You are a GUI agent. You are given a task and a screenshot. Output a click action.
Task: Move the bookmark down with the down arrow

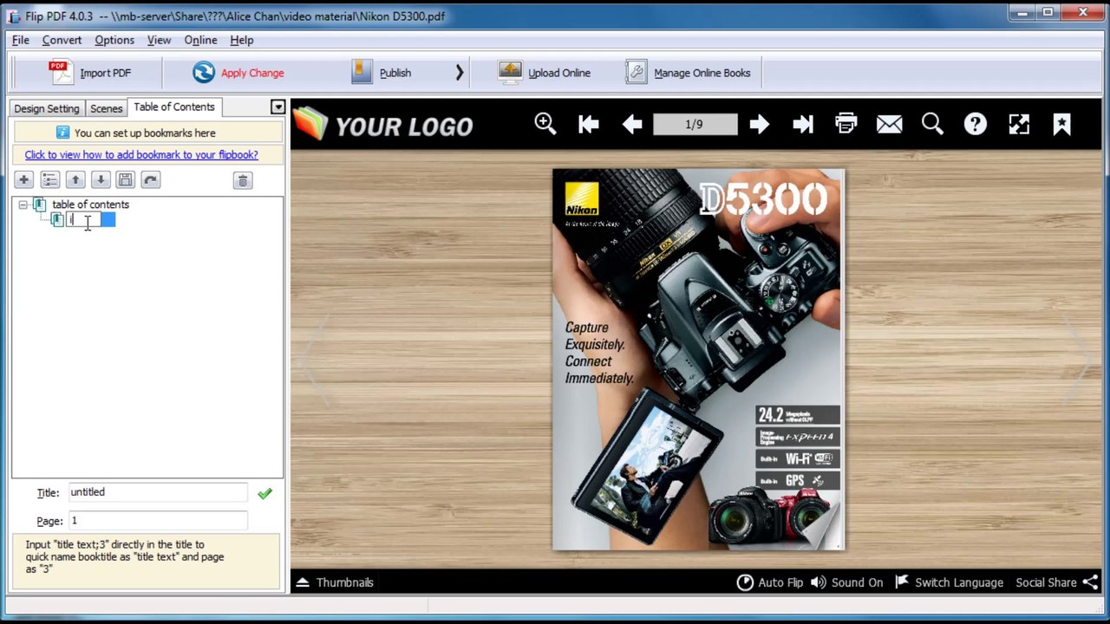click(x=101, y=179)
